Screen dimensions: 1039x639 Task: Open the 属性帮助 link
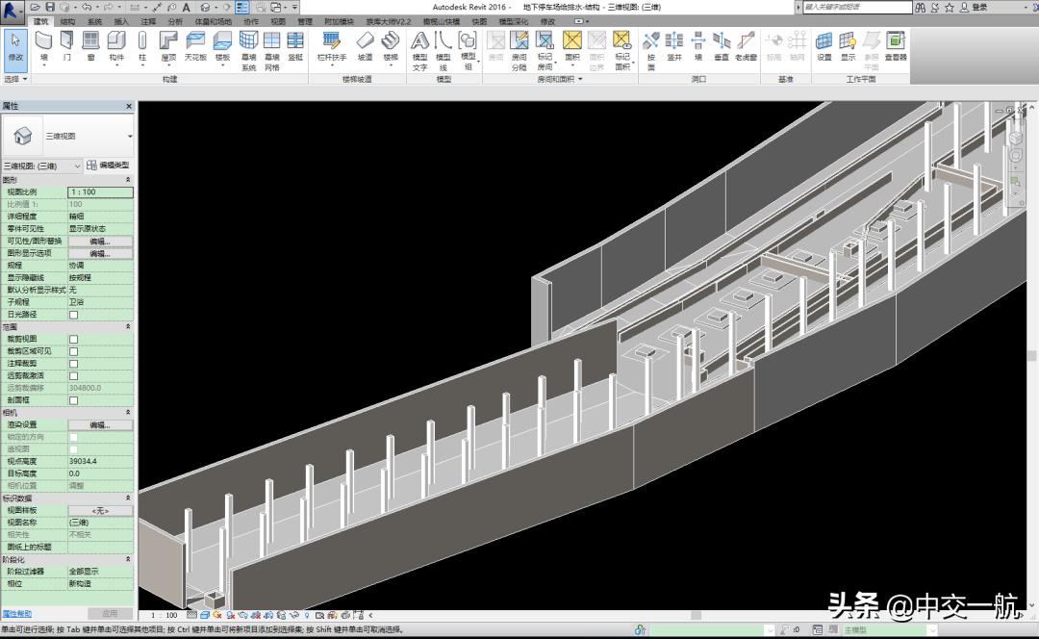click(16, 613)
